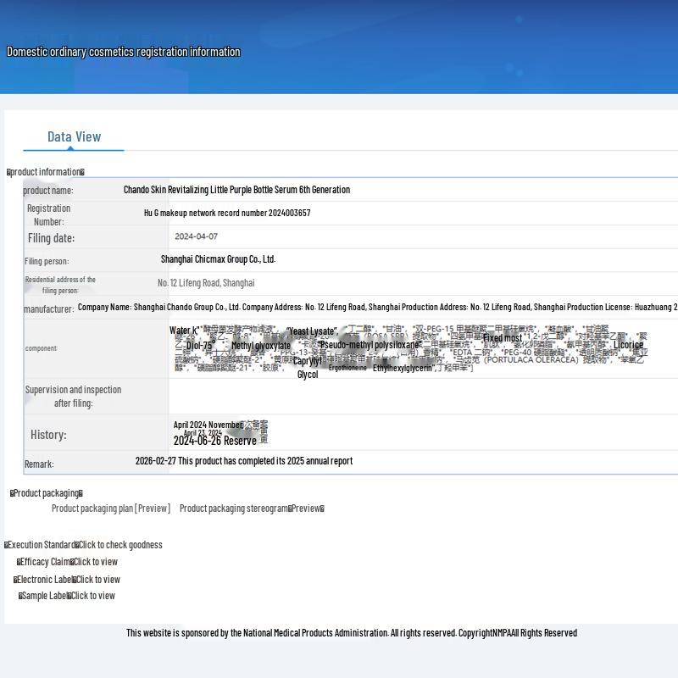
Task: Click Ergothioneine ingredient text
Action: (x=347, y=368)
